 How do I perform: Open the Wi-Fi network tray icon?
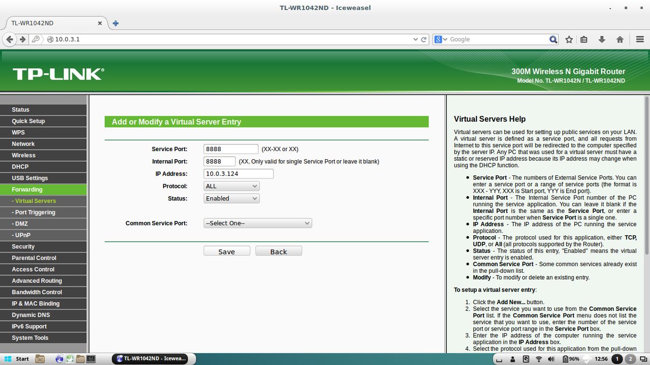click(539, 359)
